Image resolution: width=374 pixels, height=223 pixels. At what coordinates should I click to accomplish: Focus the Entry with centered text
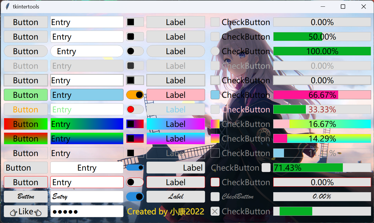click(x=87, y=168)
